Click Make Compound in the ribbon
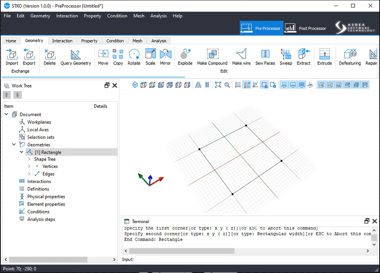 pyautogui.click(x=212, y=57)
